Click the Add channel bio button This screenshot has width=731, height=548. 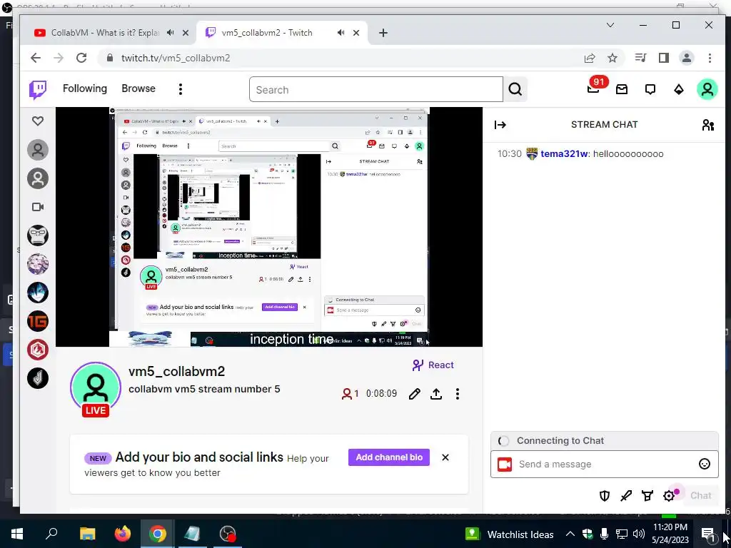(x=389, y=457)
